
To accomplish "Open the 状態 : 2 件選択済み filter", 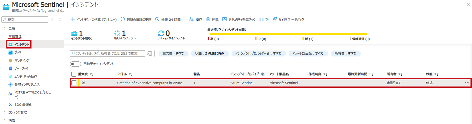I will pos(210,53).
